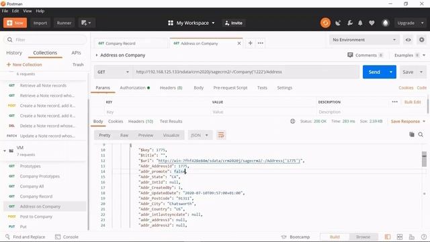The width and height of the screenshot is (430, 242).
Task: Click the sync status icon
Action: pyautogui.click(x=325, y=23)
